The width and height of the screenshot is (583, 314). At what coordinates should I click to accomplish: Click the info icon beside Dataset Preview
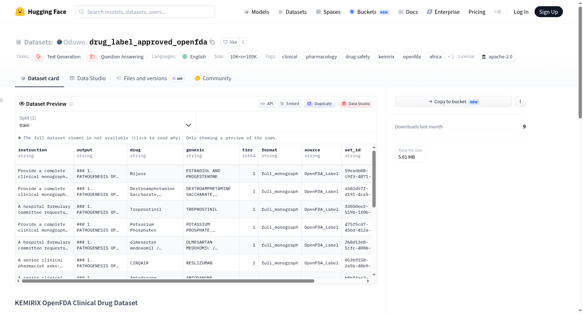[71, 104]
